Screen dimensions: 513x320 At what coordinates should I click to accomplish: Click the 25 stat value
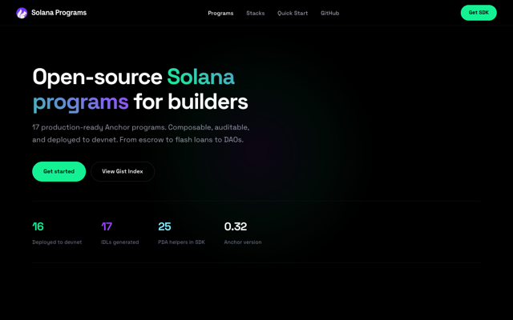point(164,226)
